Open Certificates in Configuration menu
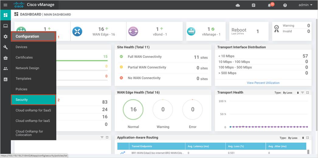This screenshot has height=158, width=318. click(x=33, y=57)
